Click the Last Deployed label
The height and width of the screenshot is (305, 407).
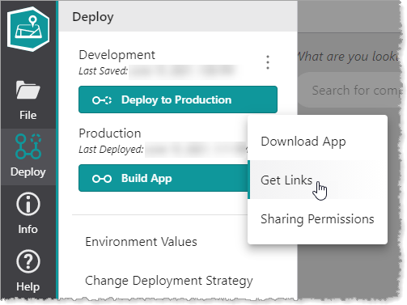click(x=111, y=150)
